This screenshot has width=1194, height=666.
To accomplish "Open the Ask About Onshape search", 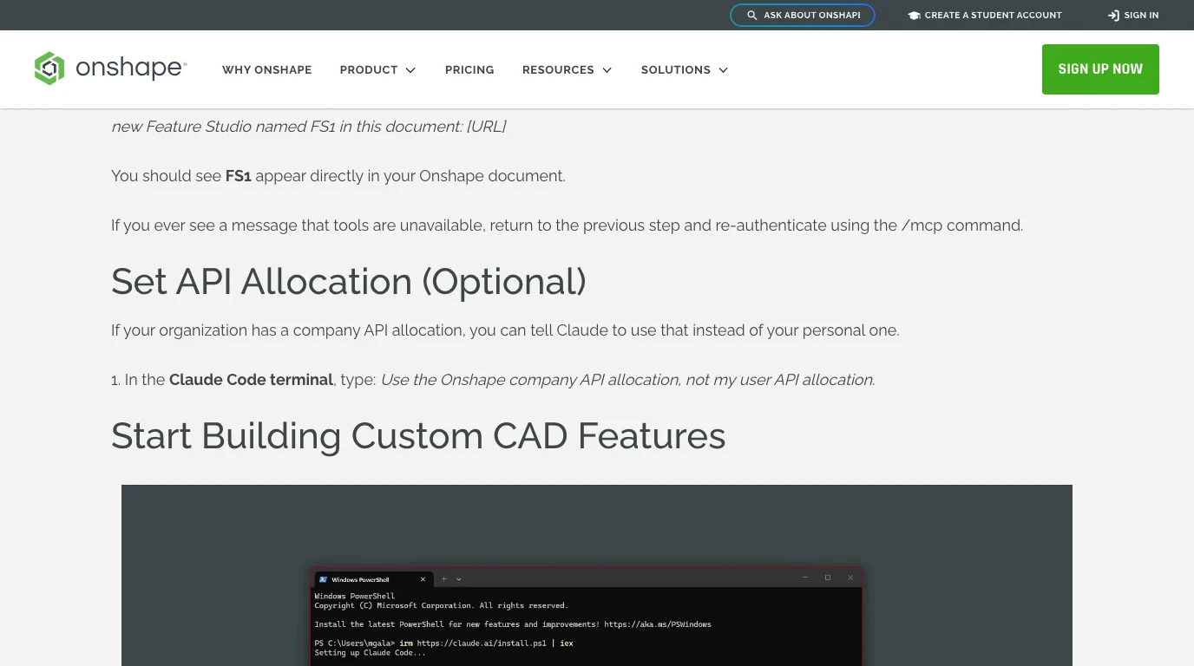I will point(803,16).
